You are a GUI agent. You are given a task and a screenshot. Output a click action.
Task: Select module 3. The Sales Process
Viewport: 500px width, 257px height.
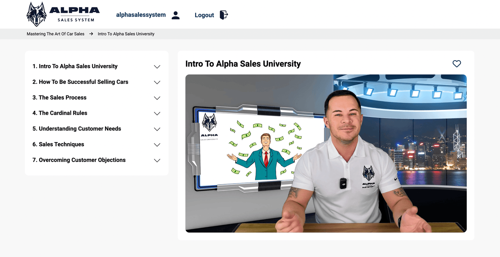click(x=60, y=98)
